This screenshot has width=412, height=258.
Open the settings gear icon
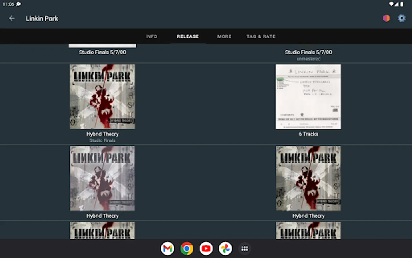[402, 18]
